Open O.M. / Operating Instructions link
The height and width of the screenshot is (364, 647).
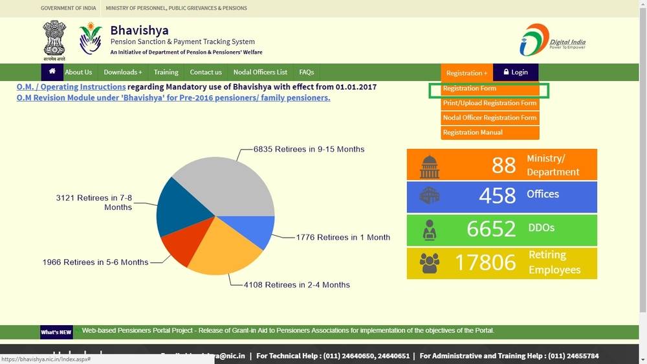(71, 87)
